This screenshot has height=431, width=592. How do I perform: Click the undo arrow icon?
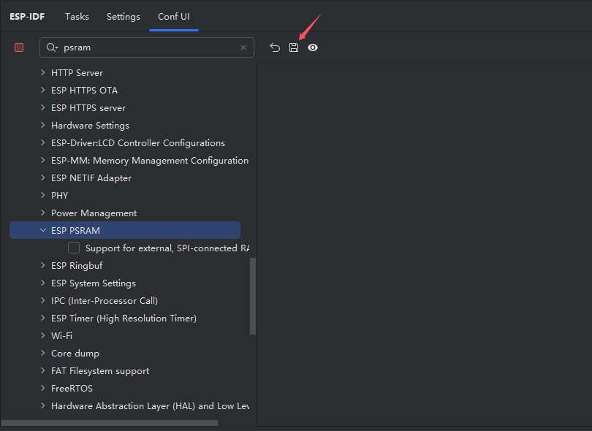pyautogui.click(x=275, y=47)
